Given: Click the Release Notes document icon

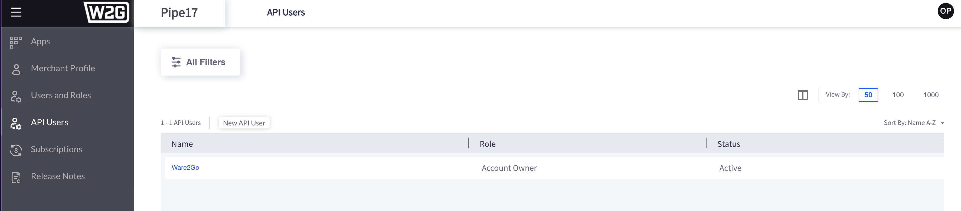Looking at the screenshot, I should (x=16, y=177).
